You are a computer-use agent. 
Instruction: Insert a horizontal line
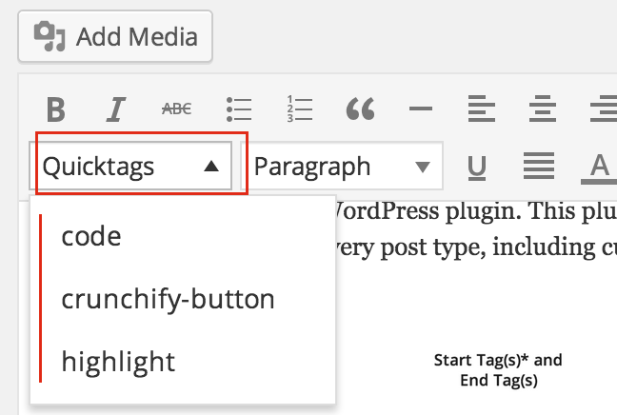pyautogui.click(x=420, y=109)
